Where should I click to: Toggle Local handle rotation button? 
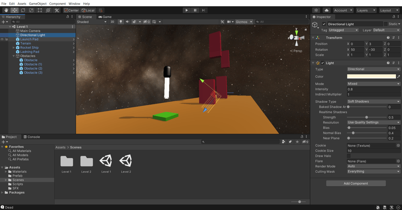[x=88, y=10]
